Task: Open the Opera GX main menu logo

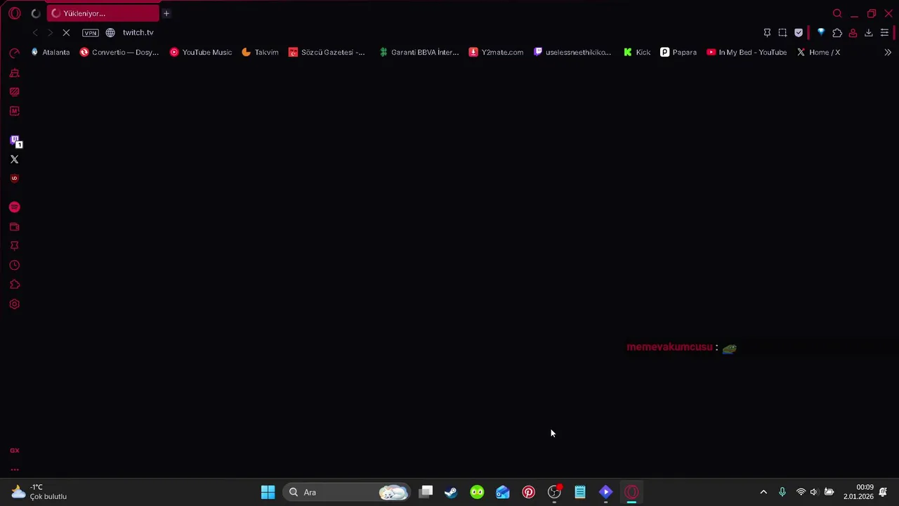Action: [14, 13]
